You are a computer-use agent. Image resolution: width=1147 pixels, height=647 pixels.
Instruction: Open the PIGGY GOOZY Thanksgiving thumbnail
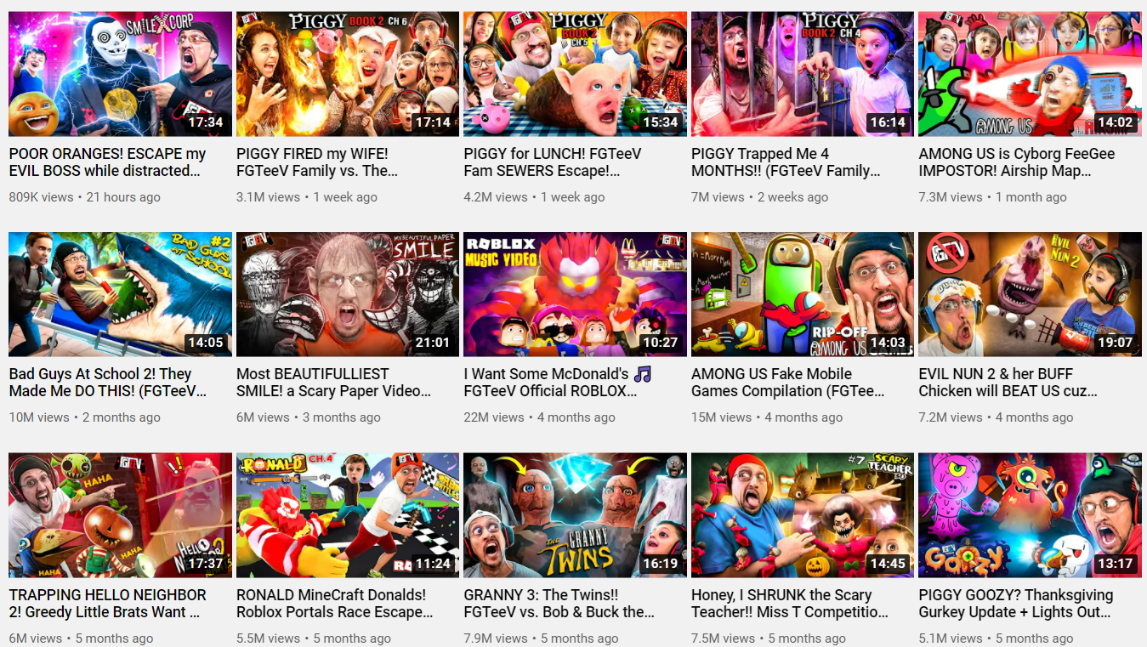(x=1030, y=515)
